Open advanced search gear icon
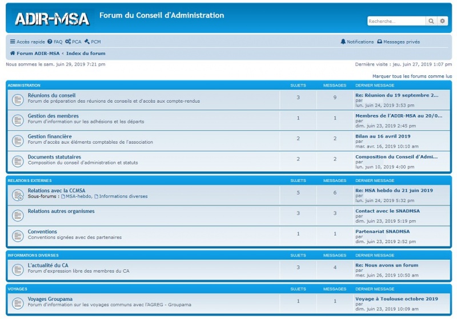Image resolution: width=457 pixels, height=319 pixels. click(x=442, y=21)
